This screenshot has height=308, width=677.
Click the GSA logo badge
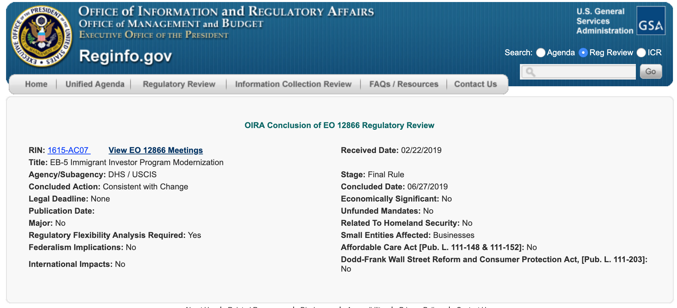tap(651, 21)
